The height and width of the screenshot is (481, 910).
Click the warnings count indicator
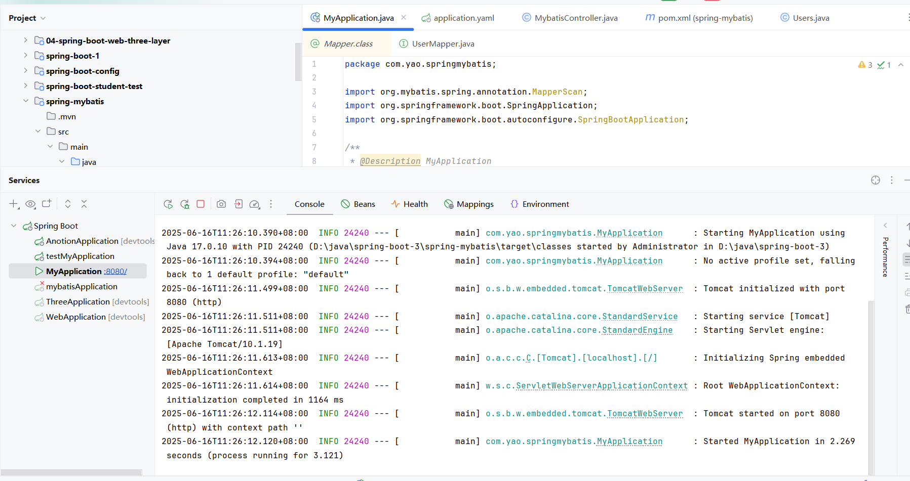point(865,65)
